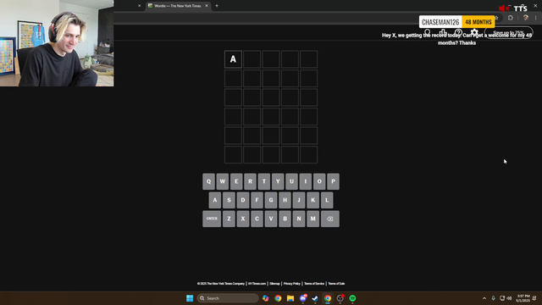Screen dimensions: 542x305
Task: Tap the X key on Wordle keyboard
Action: pyautogui.click(x=243, y=219)
